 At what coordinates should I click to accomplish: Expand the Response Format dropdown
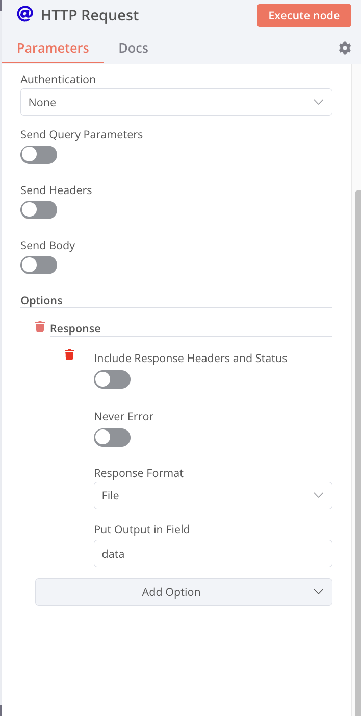pos(213,495)
